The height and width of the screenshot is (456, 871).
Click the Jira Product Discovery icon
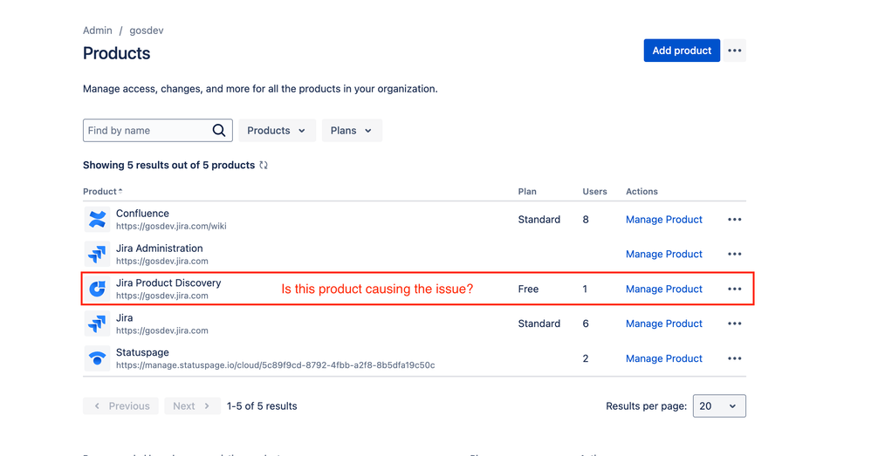coord(98,289)
